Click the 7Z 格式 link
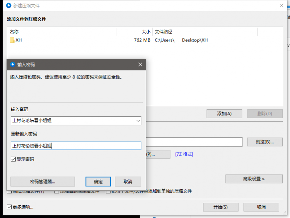The width and height of the screenshot is (290, 218). (x=184, y=154)
